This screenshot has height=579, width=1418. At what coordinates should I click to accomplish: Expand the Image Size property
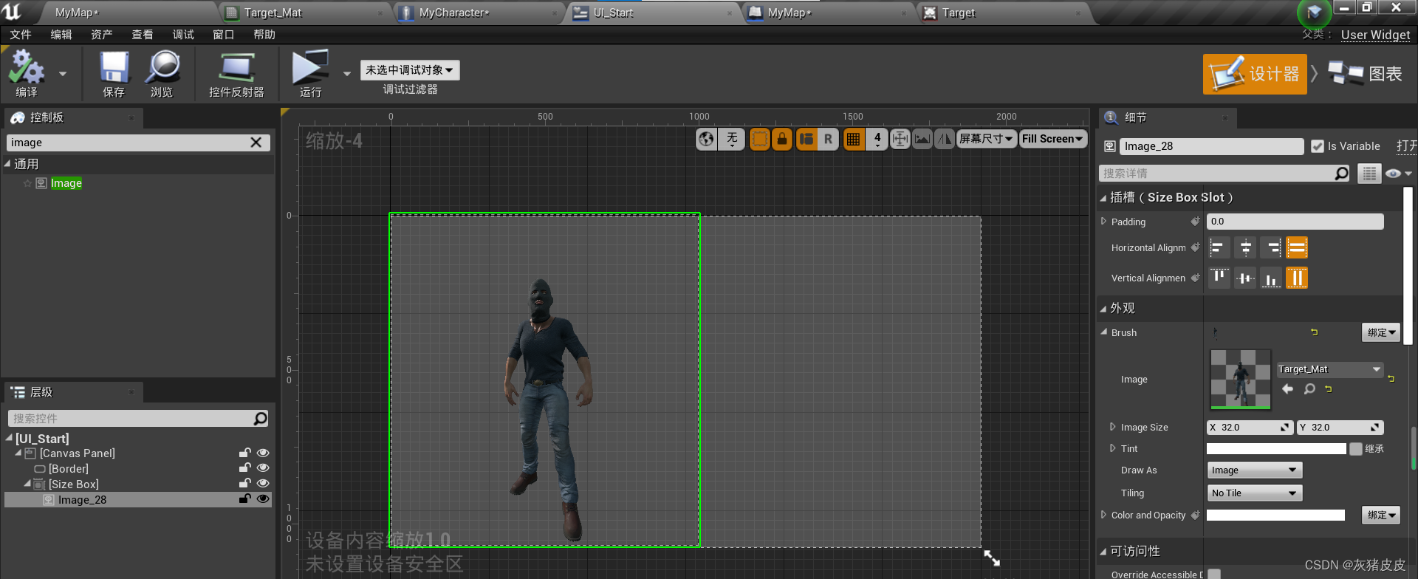click(x=1113, y=427)
